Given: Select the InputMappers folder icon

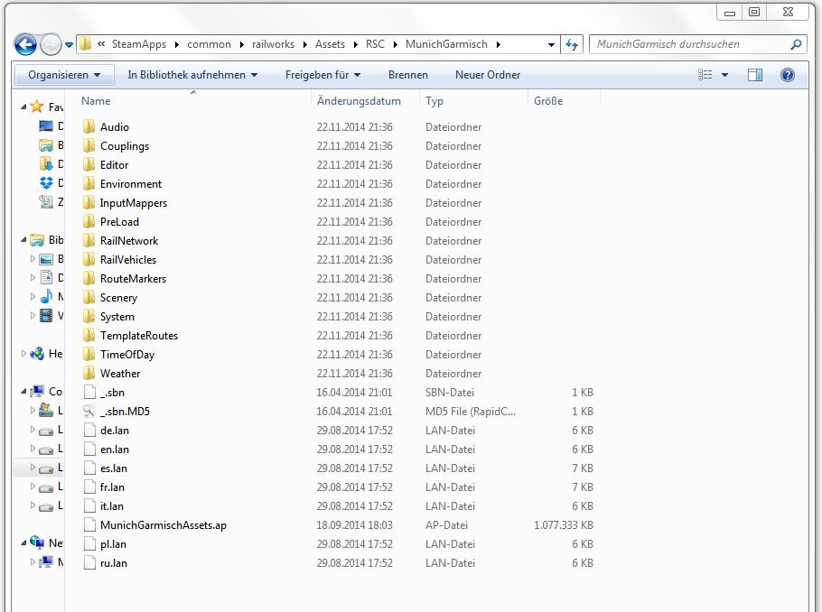Looking at the screenshot, I should click(89, 203).
